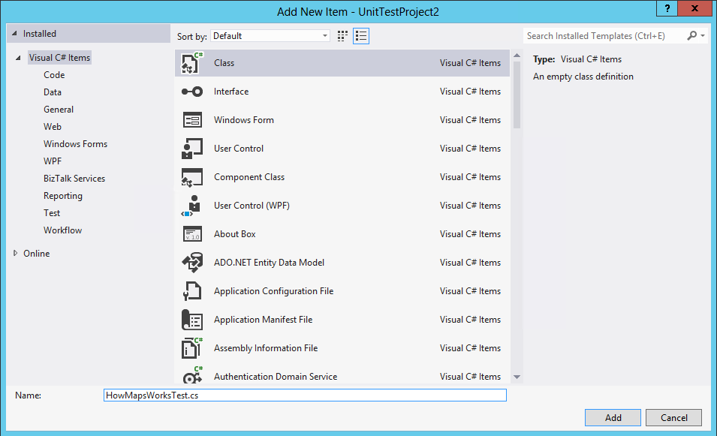Select Authentication Domain Service name
Image resolution: width=717 pixels, height=436 pixels.
pos(276,377)
